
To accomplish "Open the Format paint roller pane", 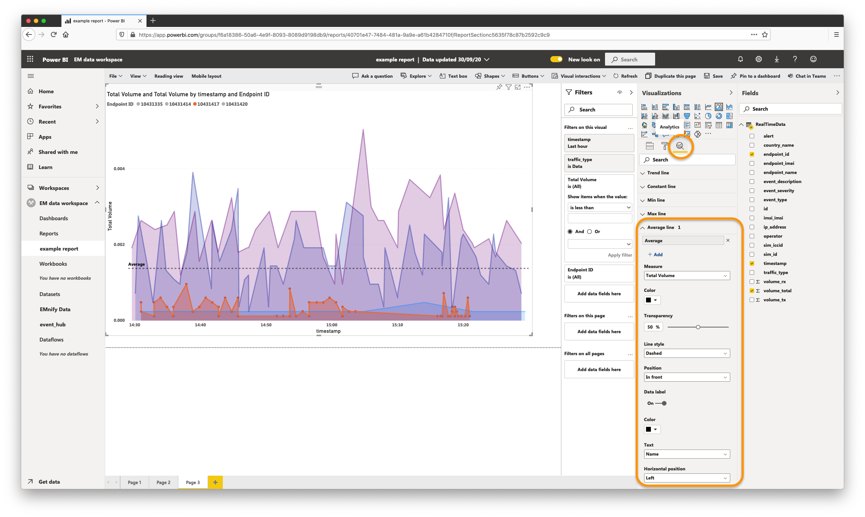I will [665, 146].
